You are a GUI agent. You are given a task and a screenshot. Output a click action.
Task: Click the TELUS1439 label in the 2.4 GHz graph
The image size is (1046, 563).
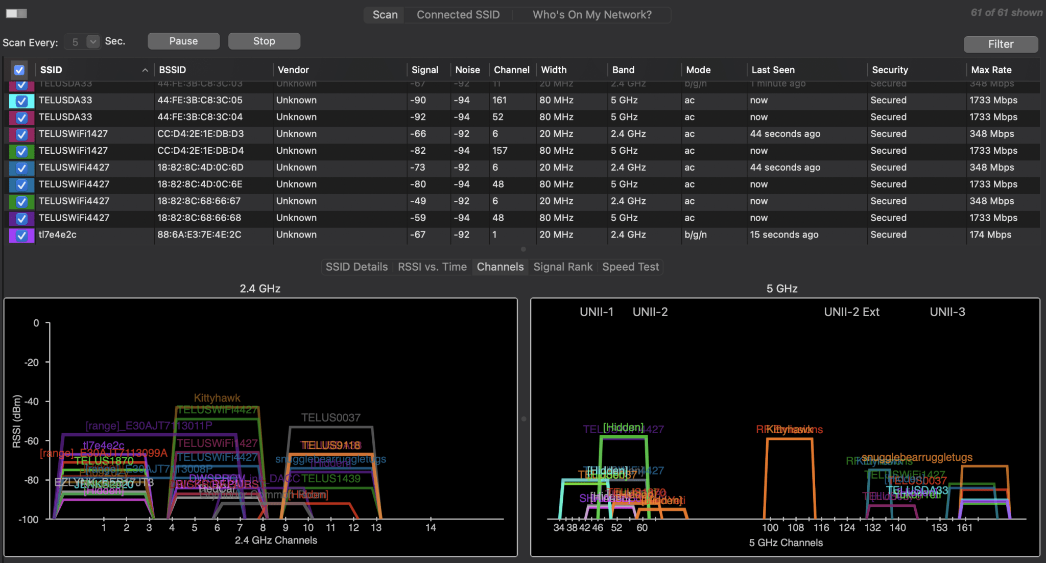[x=330, y=479]
